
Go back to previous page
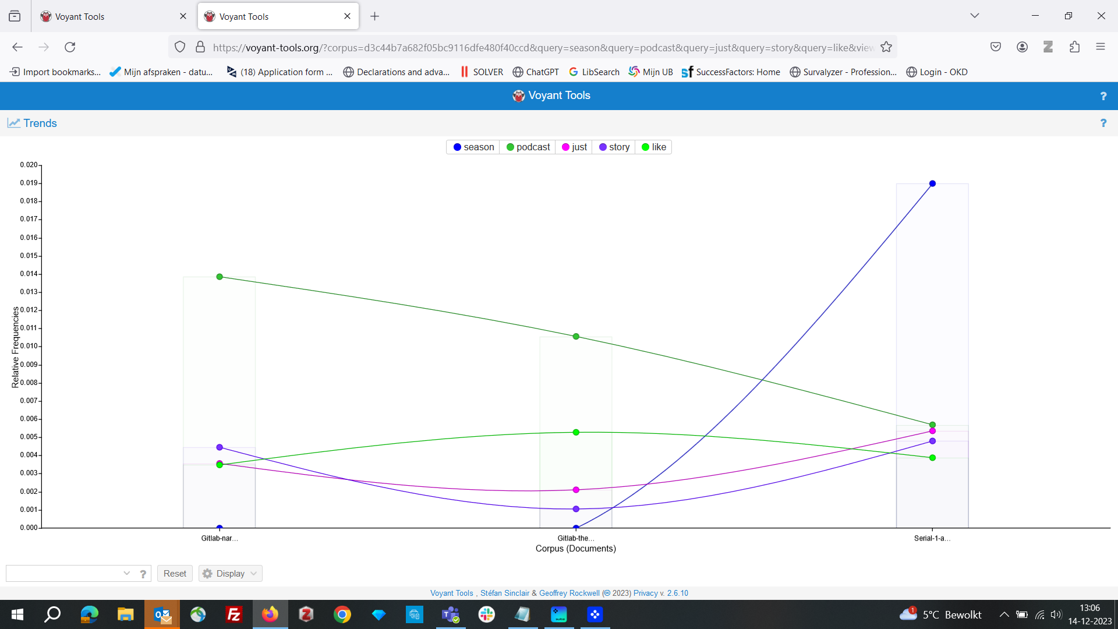click(x=17, y=47)
